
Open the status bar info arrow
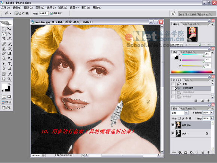pos(83,155)
